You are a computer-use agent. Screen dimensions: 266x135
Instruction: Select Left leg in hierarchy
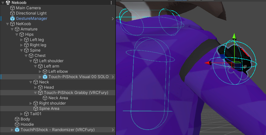(x=37, y=40)
